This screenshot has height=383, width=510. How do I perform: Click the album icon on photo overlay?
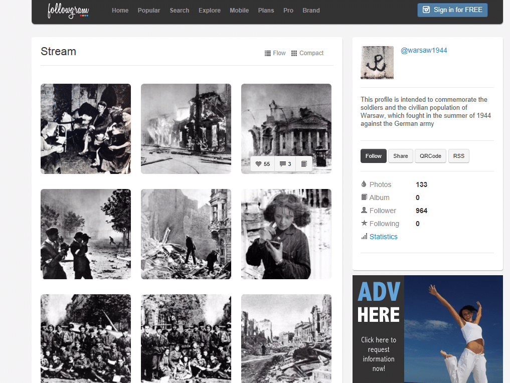pos(304,164)
